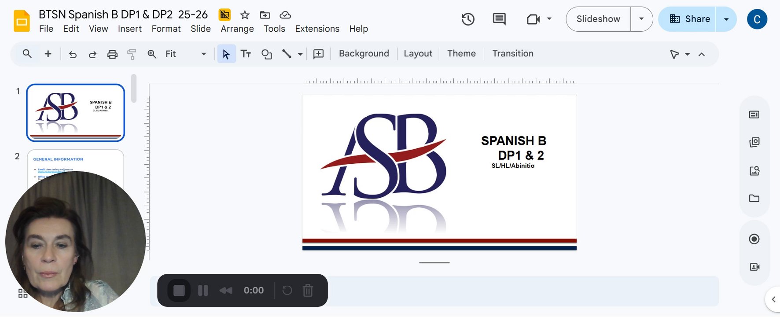Rewind the recording
The image size is (780, 317).
pyautogui.click(x=226, y=290)
